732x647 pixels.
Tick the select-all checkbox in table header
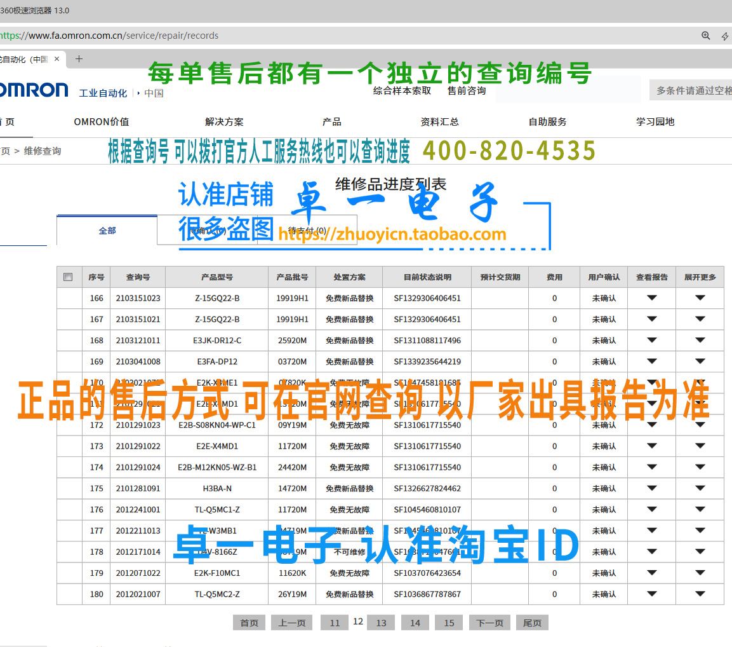pyautogui.click(x=68, y=276)
